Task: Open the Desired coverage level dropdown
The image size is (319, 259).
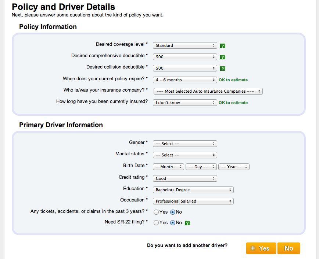Action: (x=185, y=45)
